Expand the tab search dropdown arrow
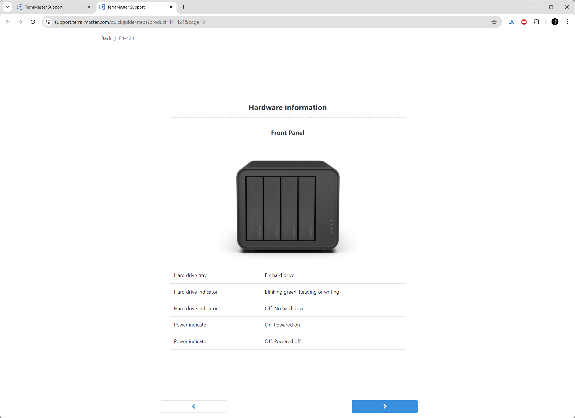 pyautogui.click(x=7, y=7)
